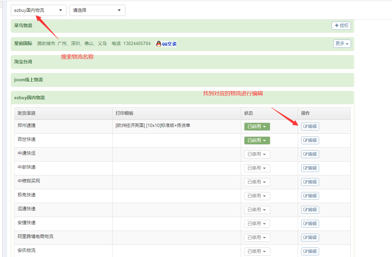Open the 请选择 dropdown

tap(97, 10)
